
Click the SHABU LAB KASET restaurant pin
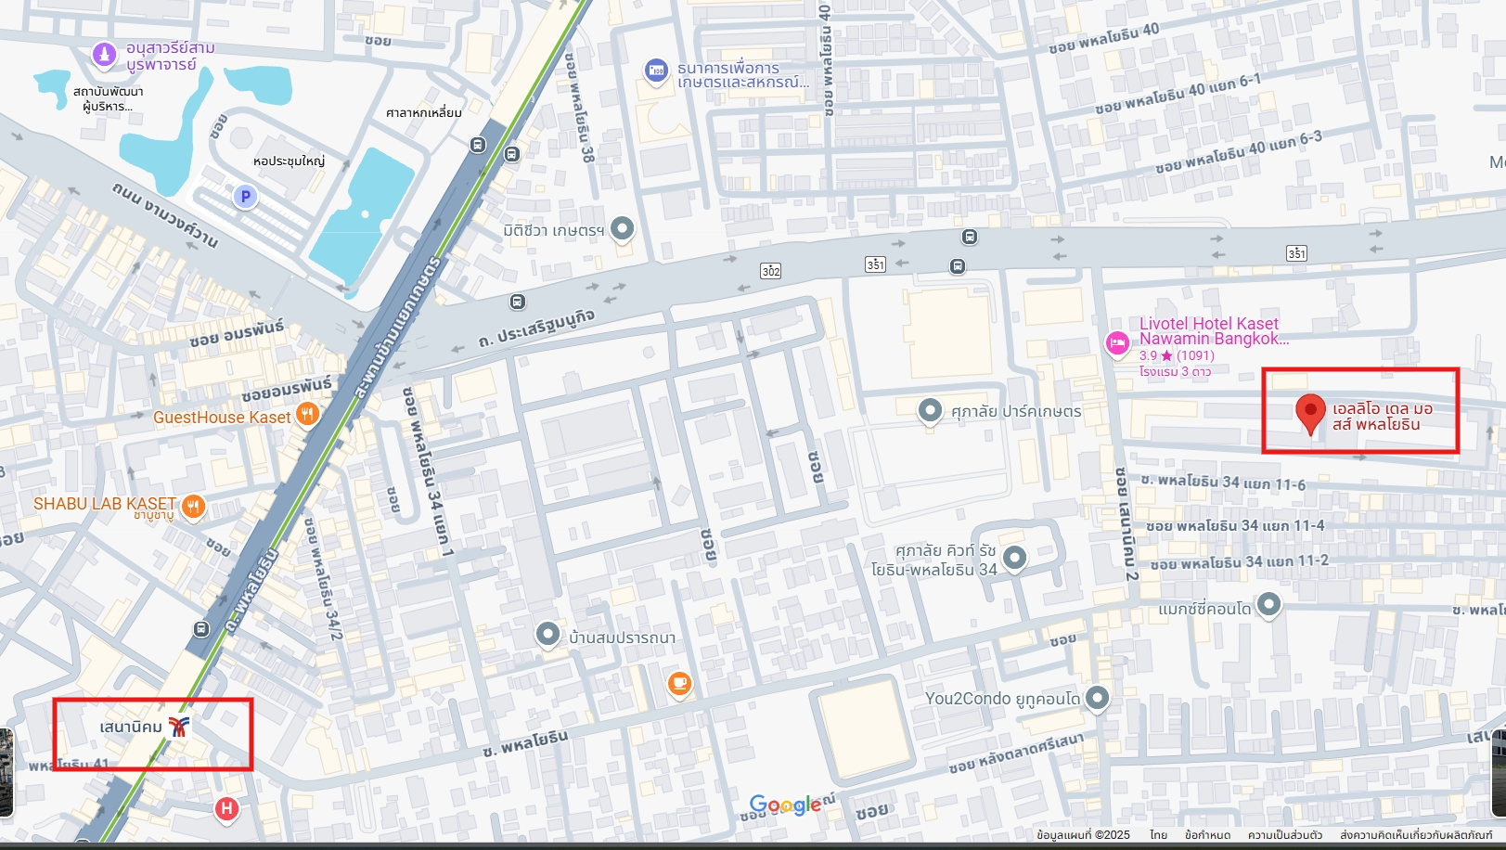tap(193, 507)
